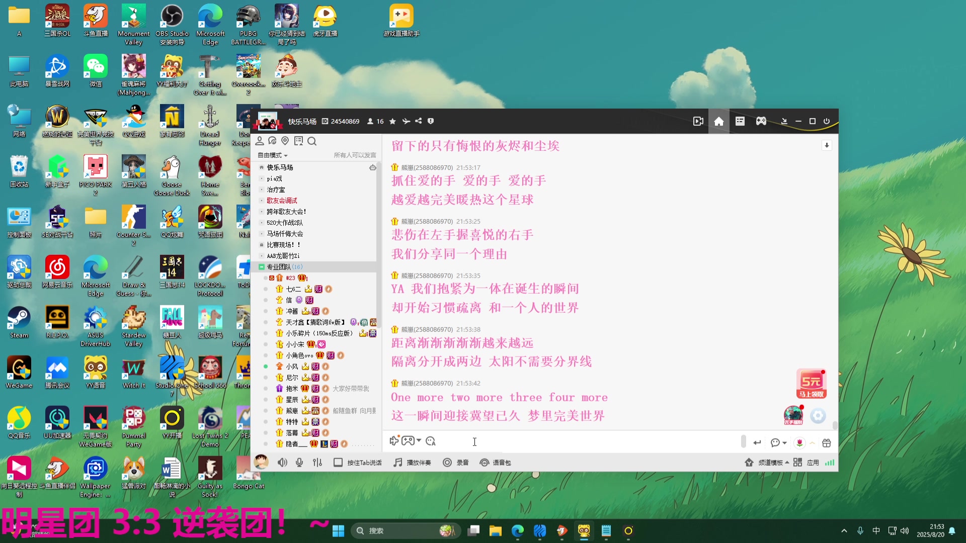
Task: Click user 拖米 in member list
Action: click(x=292, y=389)
